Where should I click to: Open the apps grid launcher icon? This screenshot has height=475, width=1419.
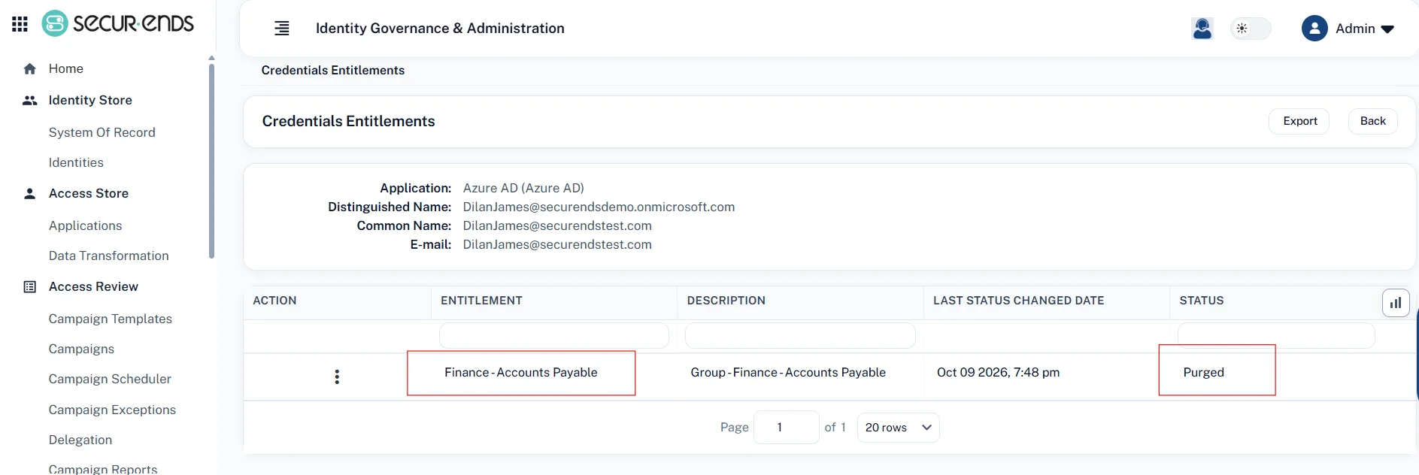click(20, 24)
